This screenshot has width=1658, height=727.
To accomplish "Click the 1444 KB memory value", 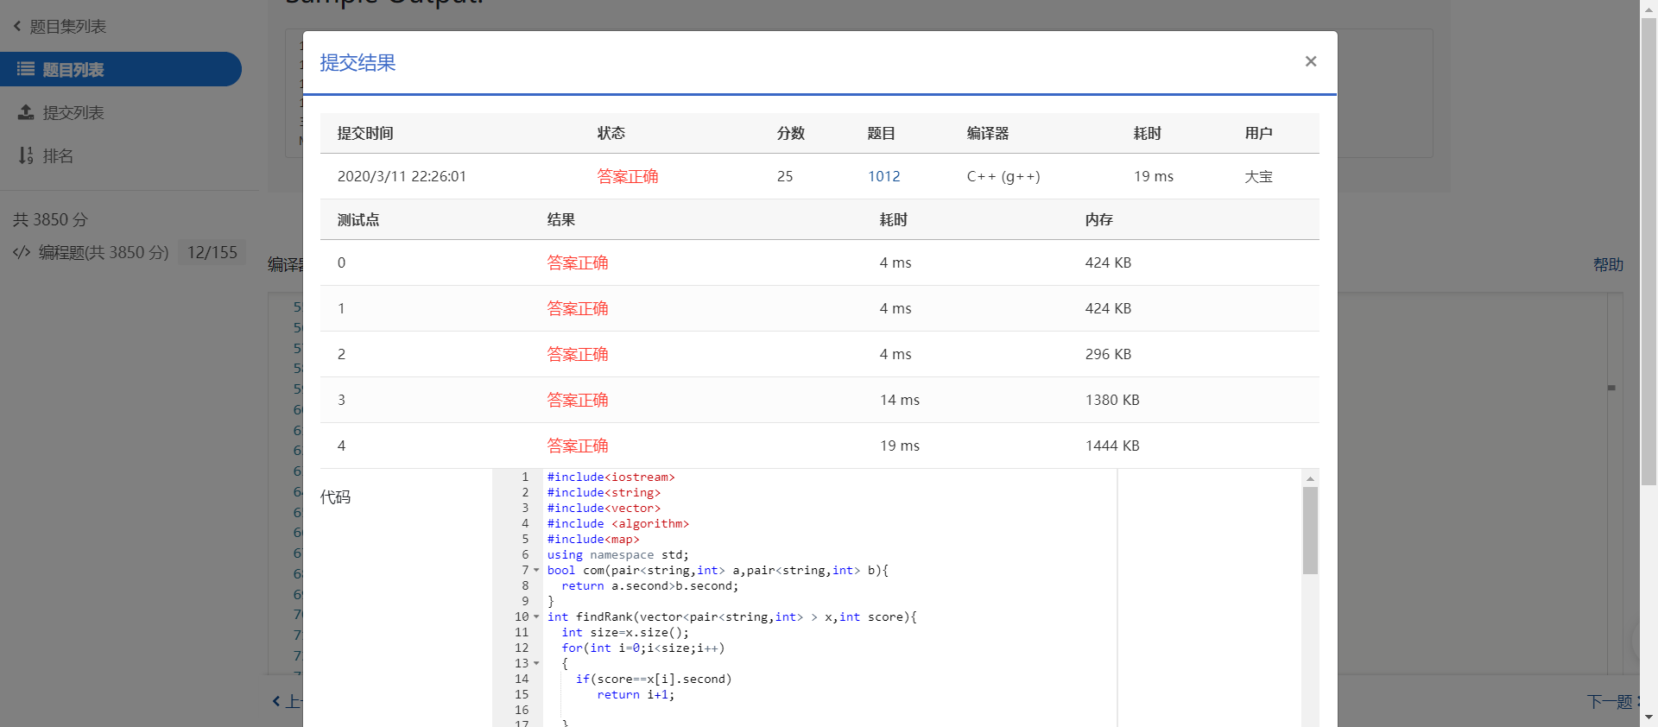I will (1112, 446).
